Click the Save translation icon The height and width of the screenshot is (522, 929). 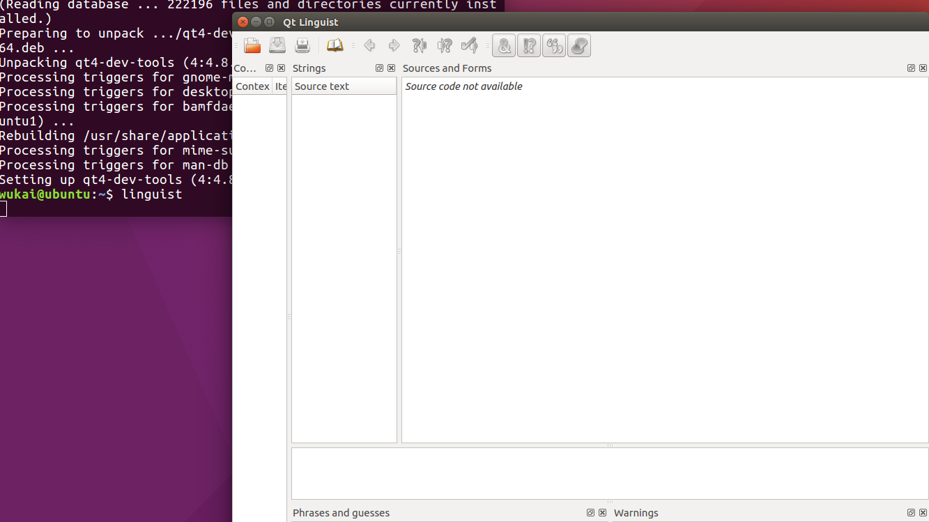[x=277, y=45]
